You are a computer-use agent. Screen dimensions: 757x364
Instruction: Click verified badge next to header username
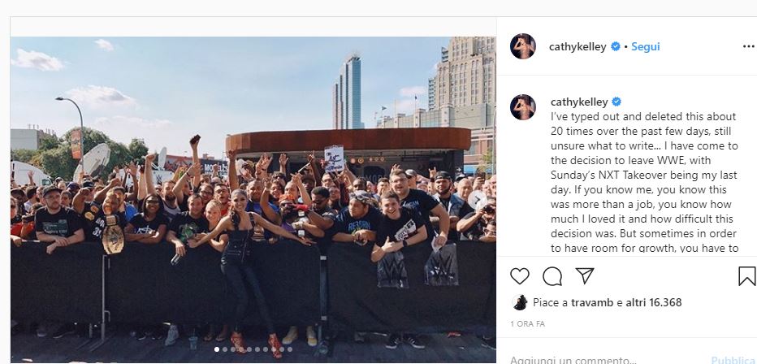tap(616, 46)
